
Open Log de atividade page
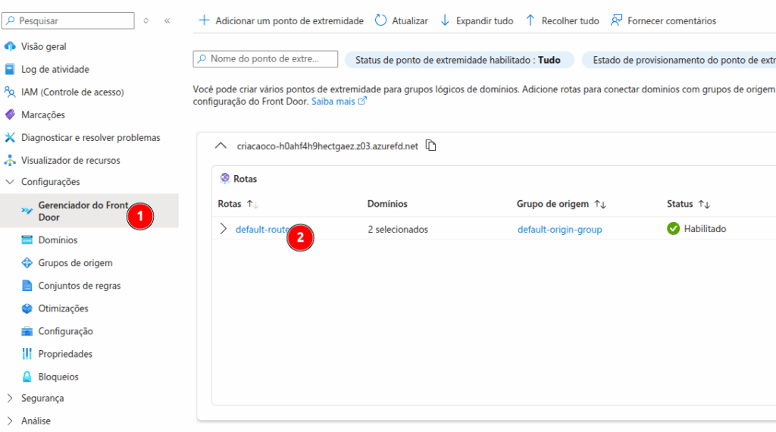pos(55,69)
